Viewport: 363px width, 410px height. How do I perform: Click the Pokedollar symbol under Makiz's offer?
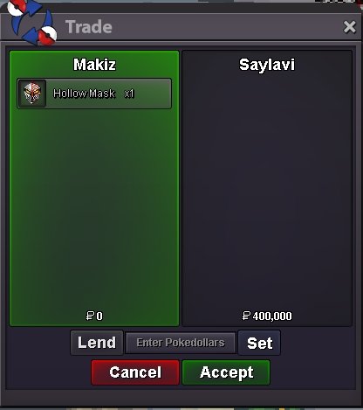pyautogui.click(x=90, y=316)
